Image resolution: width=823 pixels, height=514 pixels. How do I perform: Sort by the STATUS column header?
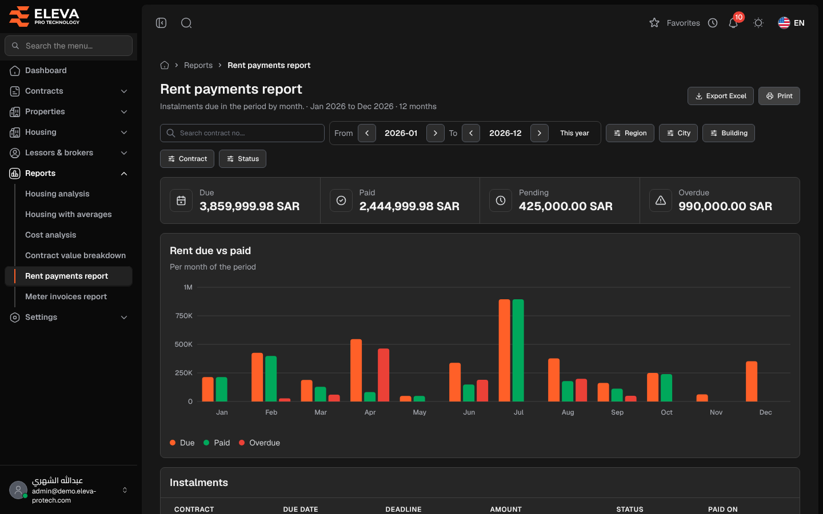coord(630,509)
